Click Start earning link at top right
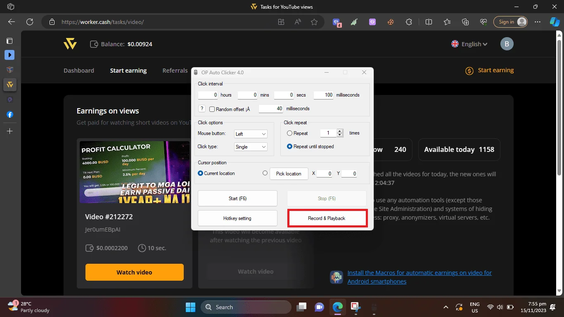564x317 pixels. 490,70
